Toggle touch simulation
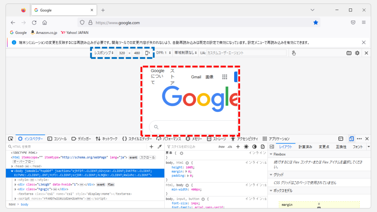The height and width of the screenshot is (212, 377). (294, 53)
